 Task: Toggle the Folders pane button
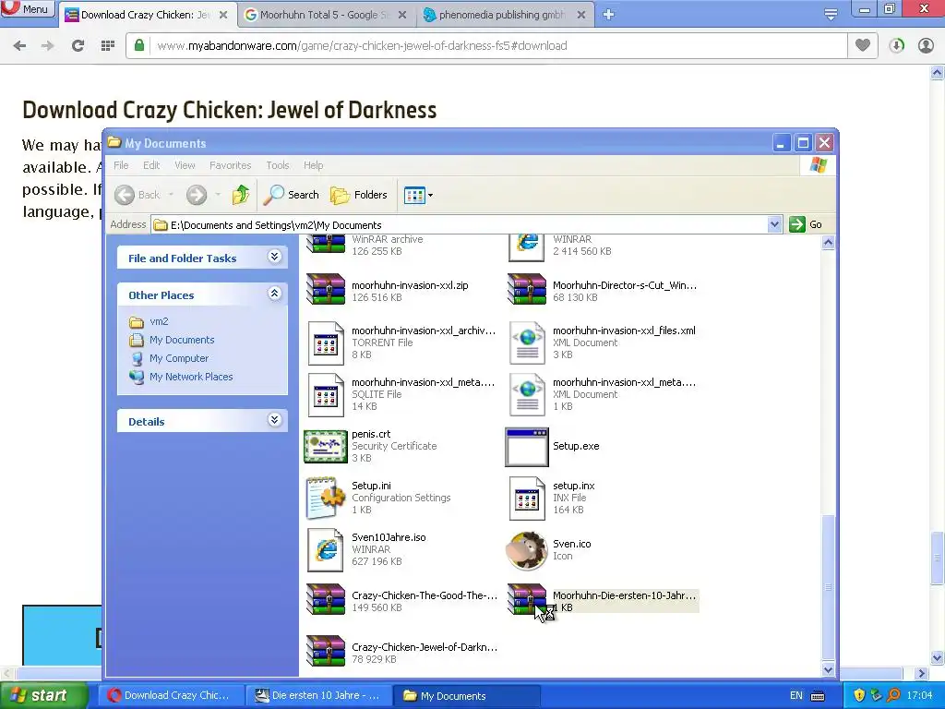(x=359, y=195)
